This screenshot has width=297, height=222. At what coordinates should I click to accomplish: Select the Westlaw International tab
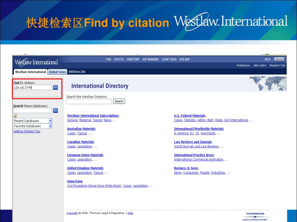coord(30,72)
